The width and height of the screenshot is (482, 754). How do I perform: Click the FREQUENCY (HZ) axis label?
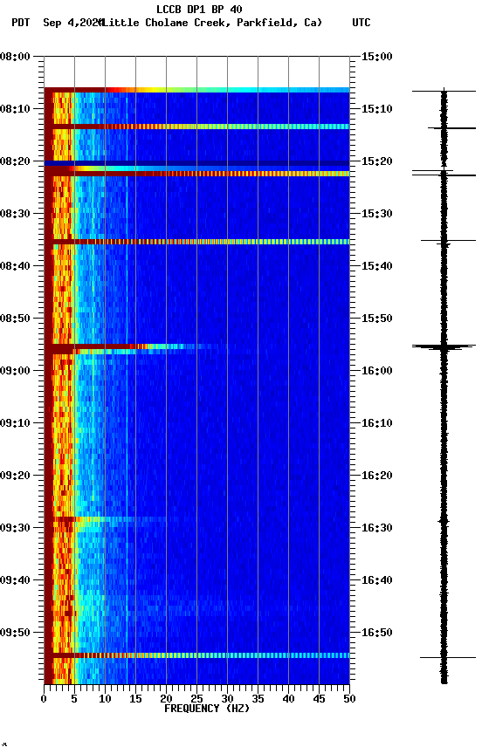point(207,709)
